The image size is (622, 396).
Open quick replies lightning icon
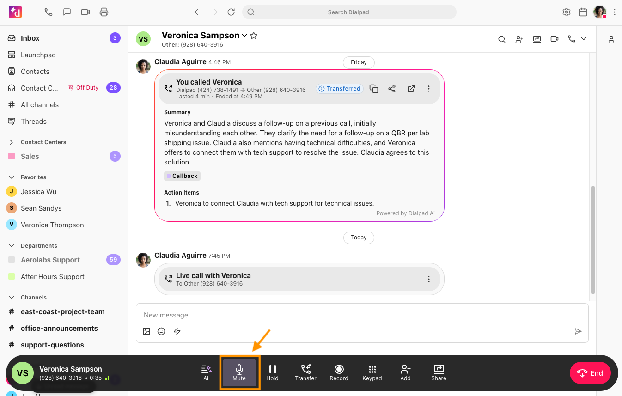pyautogui.click(x=177, y=331)
